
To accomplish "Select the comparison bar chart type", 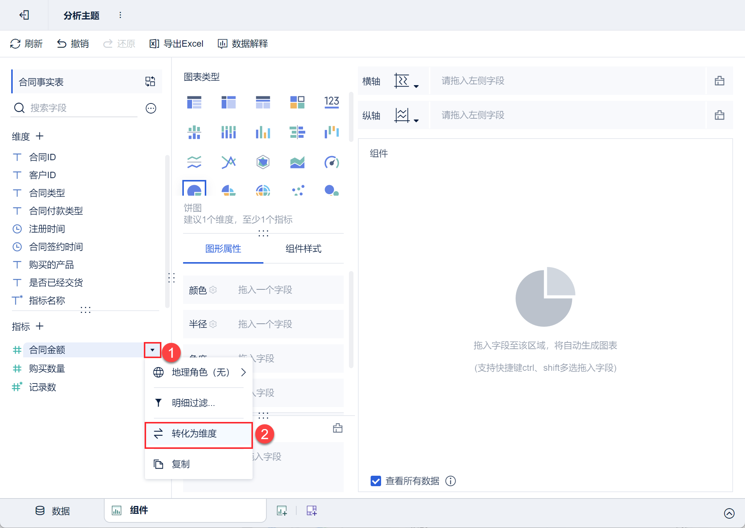I will (297, 132).
